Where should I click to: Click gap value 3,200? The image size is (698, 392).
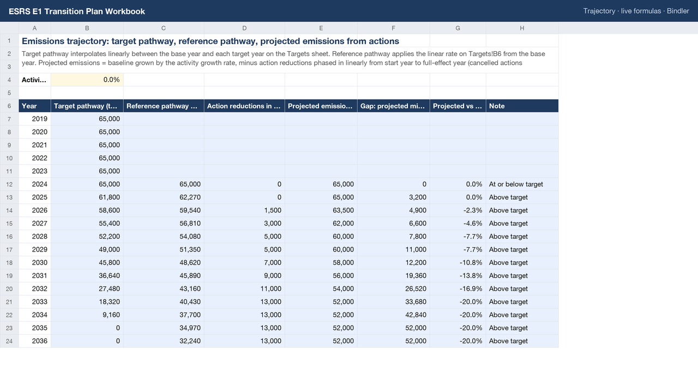(394, 197)
